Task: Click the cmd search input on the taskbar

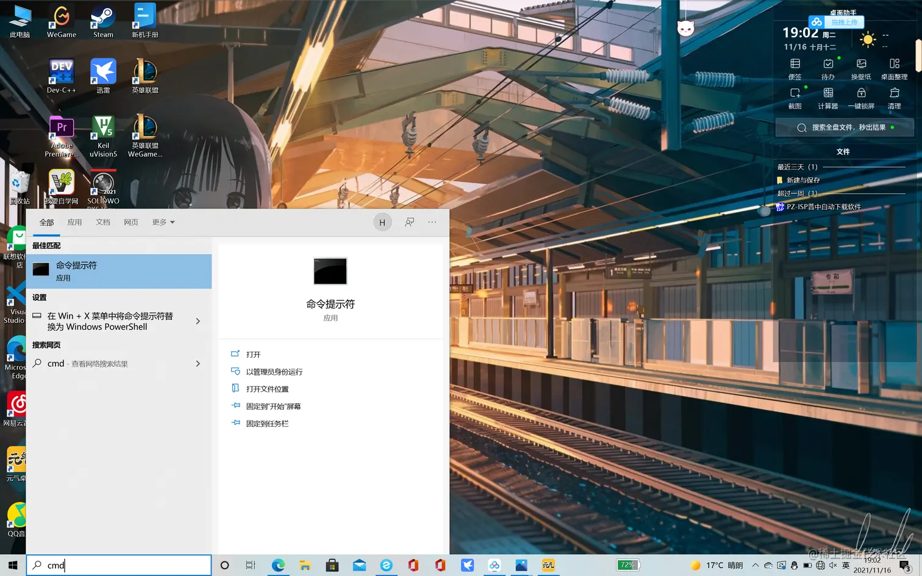Action: (x=120, y=565)
